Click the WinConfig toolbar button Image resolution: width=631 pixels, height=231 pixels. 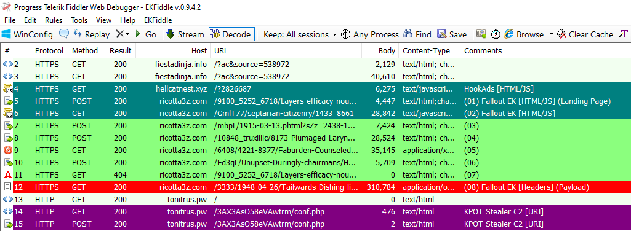27,34
